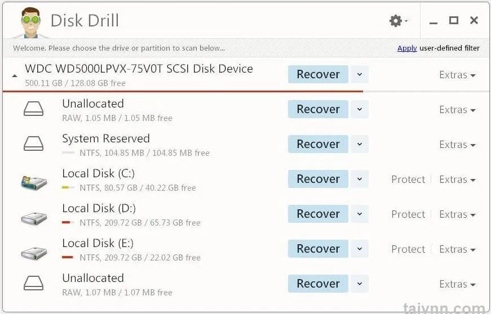Open the settings gear menu
Viewport: 491px width, 314px height.
point(396,21)
